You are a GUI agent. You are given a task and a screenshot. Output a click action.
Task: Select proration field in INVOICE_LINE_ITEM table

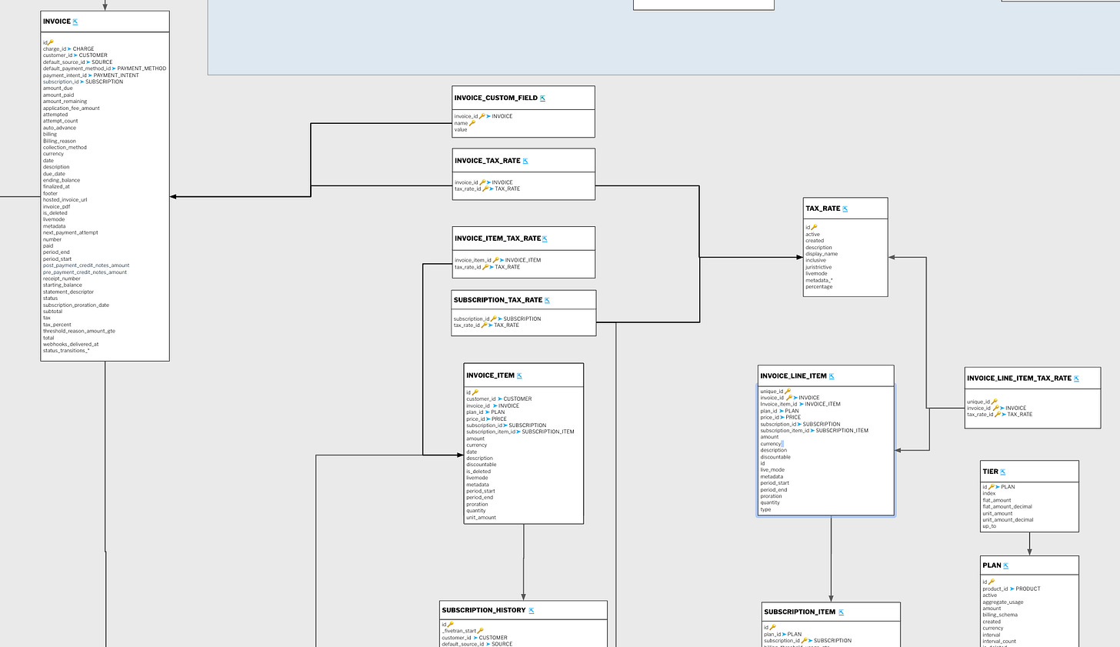click(x=772, y=496)
